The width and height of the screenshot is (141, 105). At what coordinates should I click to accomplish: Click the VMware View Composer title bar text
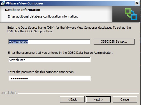point(25,3)
